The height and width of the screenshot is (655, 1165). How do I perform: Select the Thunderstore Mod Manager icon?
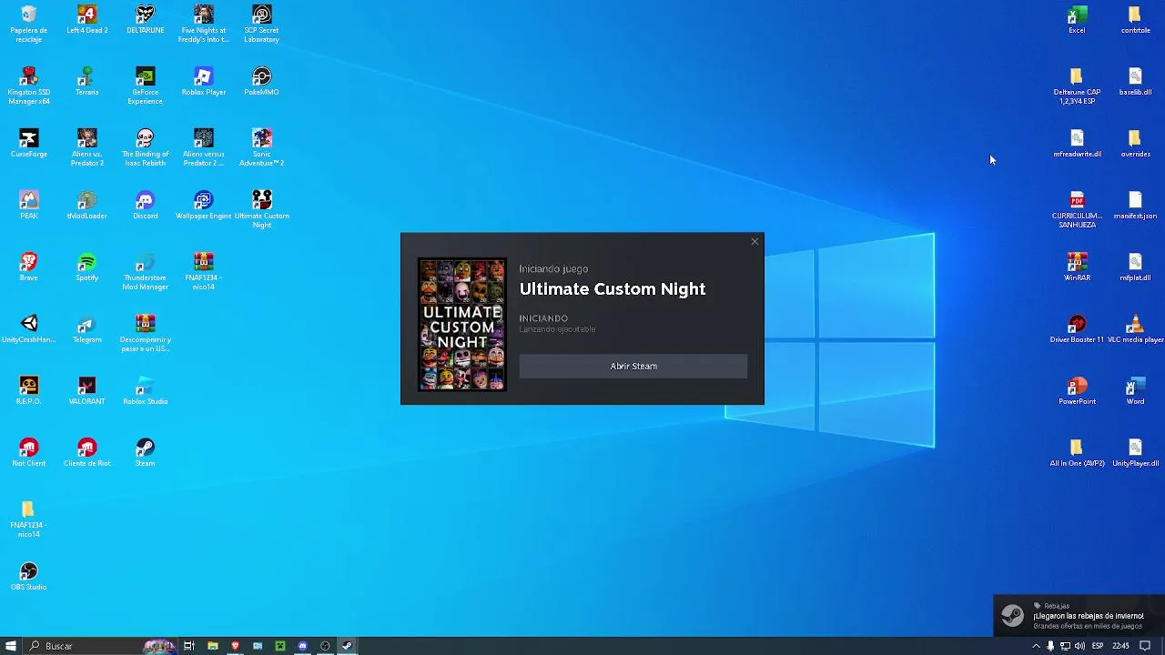146,272
